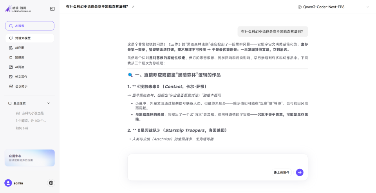The width and height of the screenshot is (376, 193).
Task: Click the 知识库 archive icon
Action: click(11, 58)
